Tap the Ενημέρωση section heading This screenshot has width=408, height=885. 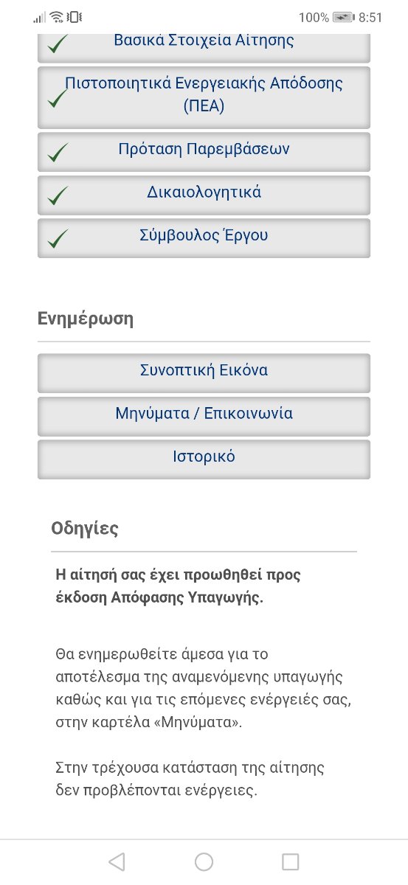[86, 319]
